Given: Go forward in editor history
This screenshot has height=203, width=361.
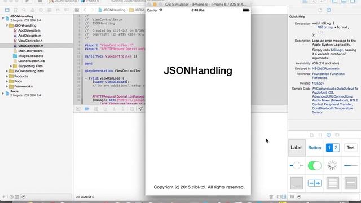Looking at the screenshot, I should (x=93, y=10).
